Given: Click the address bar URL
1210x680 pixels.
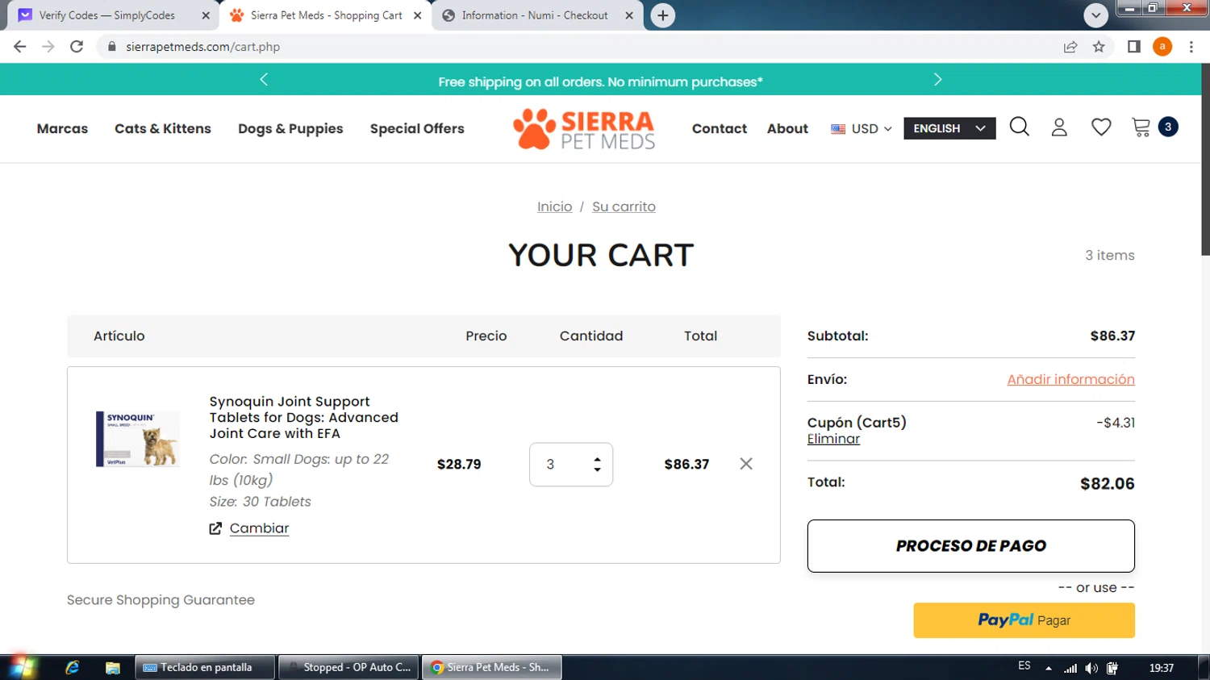Looking at the screenshot, I should [x=203, y=47].
